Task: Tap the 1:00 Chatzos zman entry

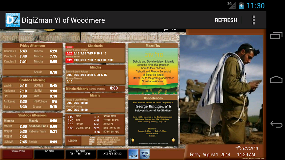Action: click(x=75, y=116)
